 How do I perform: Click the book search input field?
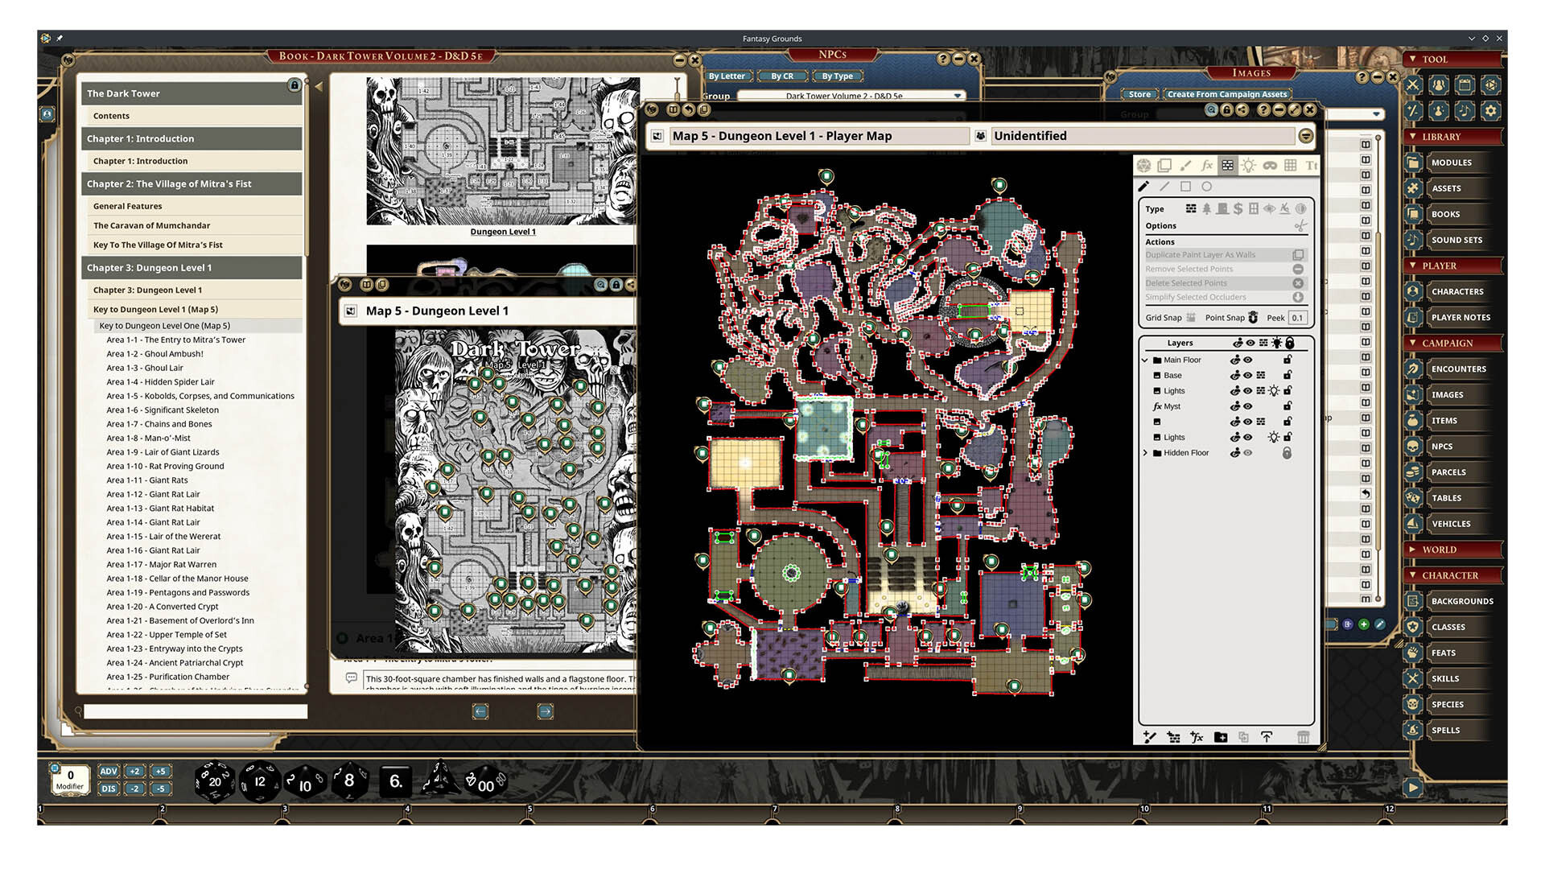pyautogui.click(x=196, y=711)
